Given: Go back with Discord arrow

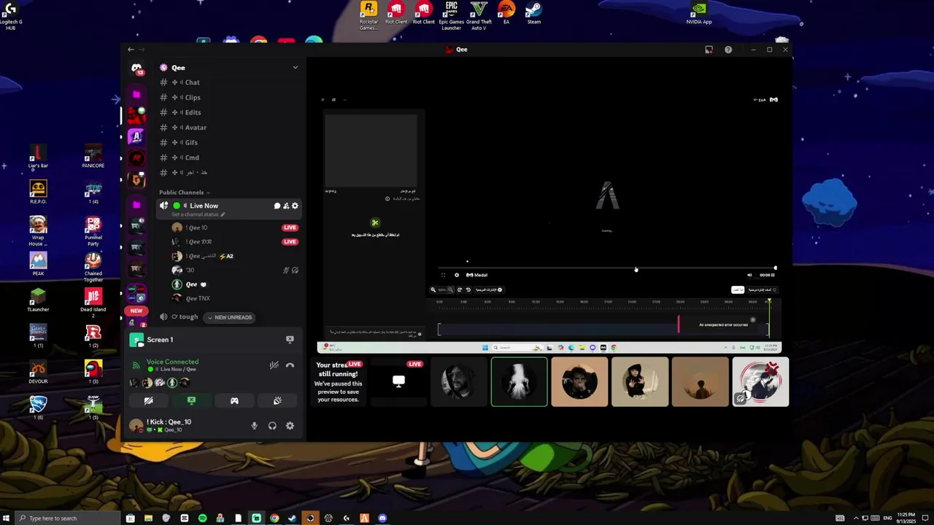Looking at the screenshot, I should pyautogui.click(x=131, y=50).
